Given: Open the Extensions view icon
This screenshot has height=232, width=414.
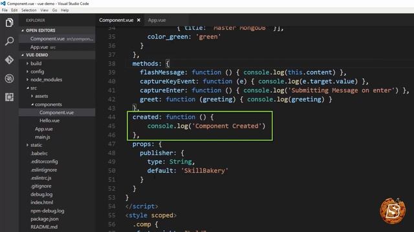Looking at the screenshot, I should 9,97.
